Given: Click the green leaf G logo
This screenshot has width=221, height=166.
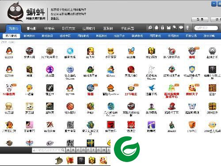Looking at the screenshot, I should [127, 149].
